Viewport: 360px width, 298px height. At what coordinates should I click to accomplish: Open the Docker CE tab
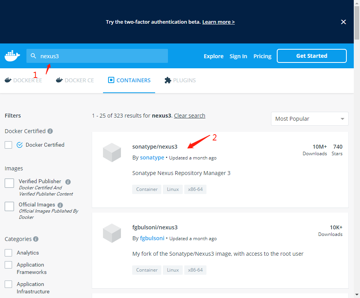click(x=75, y=80)
